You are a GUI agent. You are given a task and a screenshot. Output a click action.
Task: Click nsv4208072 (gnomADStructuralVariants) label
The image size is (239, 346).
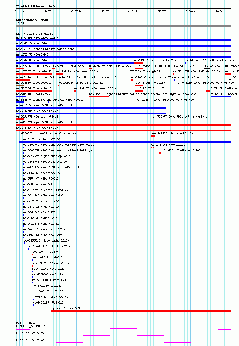46,133
